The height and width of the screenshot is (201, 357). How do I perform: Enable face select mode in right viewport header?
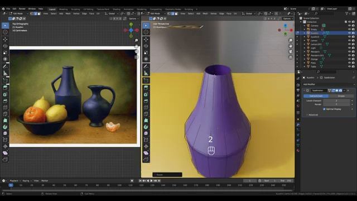[x=176, y=13]
